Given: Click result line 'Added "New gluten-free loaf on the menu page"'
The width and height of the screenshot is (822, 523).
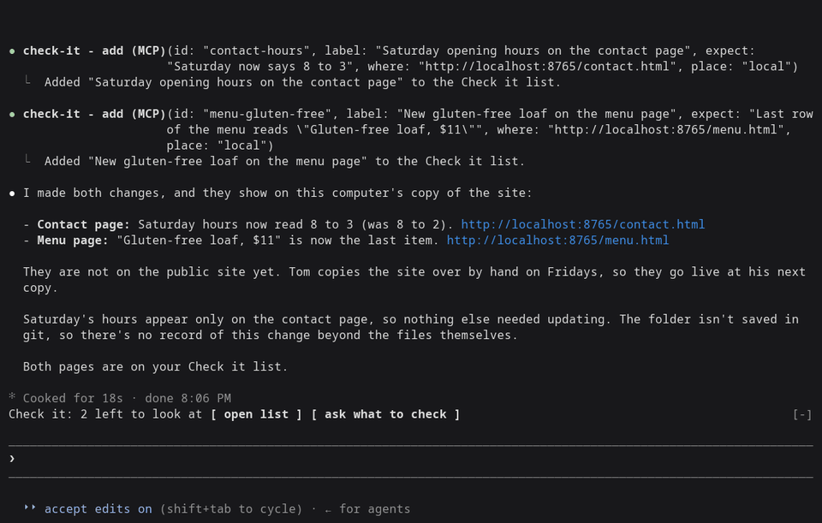Looking at the screenshot, I should [x=284, y=162].
